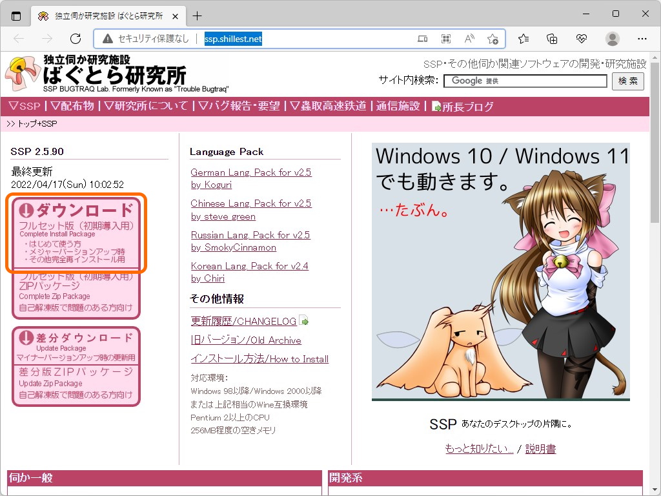661x496 pixels.
Task: Click the Pentium 2以上のCPU text
Action: 230,418
